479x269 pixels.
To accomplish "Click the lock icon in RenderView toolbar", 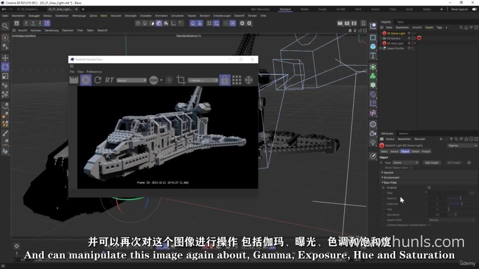I will pos(225,80).
